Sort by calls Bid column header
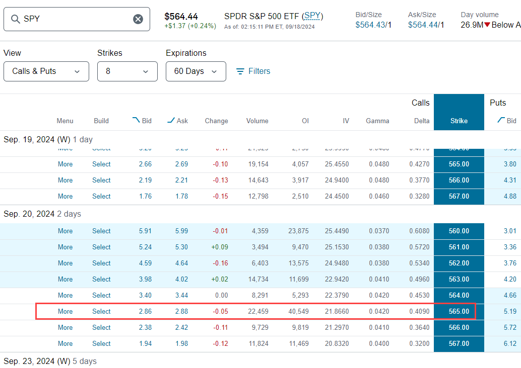This screenshot has height=368, width=521. (142, 121)
